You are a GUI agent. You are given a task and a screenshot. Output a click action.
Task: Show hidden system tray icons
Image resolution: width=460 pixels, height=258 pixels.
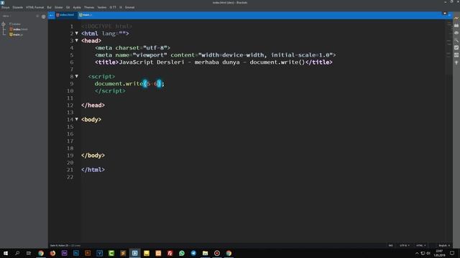[x=417, y=253]
